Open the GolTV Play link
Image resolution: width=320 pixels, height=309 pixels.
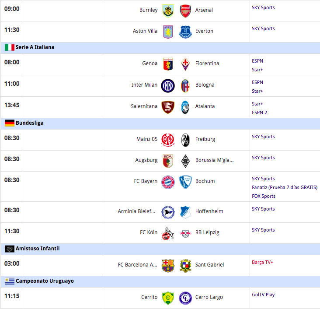tap(263, 295)
